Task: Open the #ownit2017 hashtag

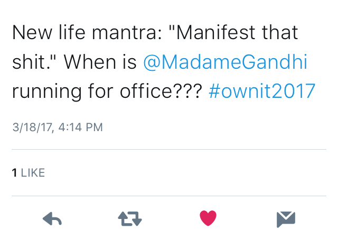Action: pos(262,91)
